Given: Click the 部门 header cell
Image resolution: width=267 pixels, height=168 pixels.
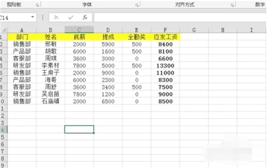Looking at the screenshot, I should 22,37.
